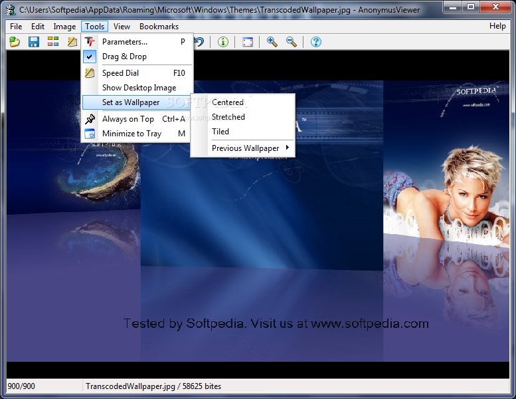Screen dimensions: 516x399
Task: Click the rotate arrow toolbar icon
Action: pos(199,42)
